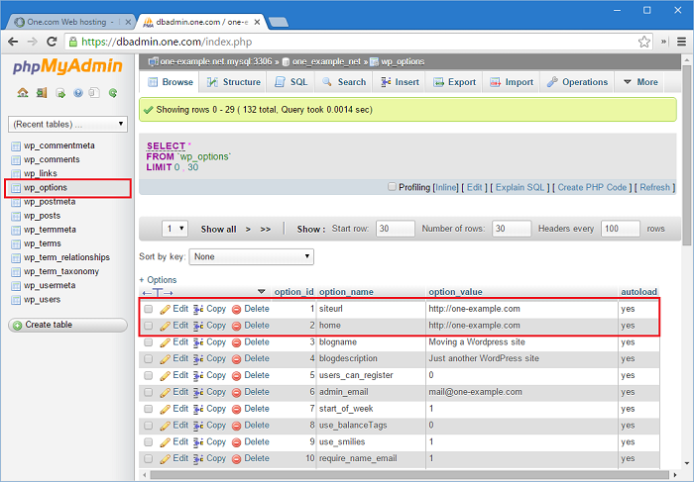694x482 pixels.
Task: Click browser extensions overflow chevron
Action: tap(663, 42)
